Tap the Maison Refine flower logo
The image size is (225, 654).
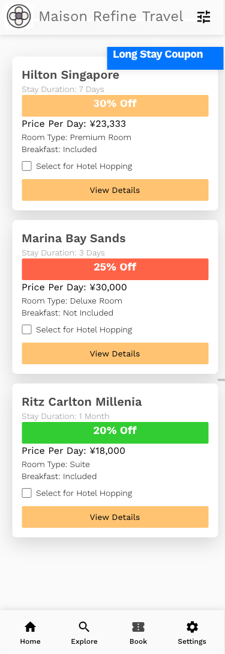(x=19, y=16)
